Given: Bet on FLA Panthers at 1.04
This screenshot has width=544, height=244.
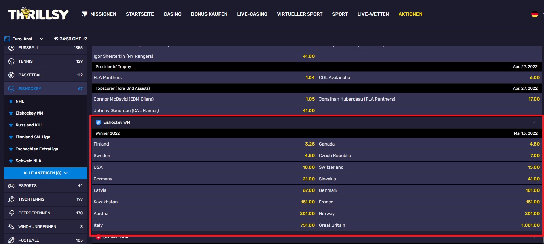Looking at the screenshot, I should coord(204,78).
